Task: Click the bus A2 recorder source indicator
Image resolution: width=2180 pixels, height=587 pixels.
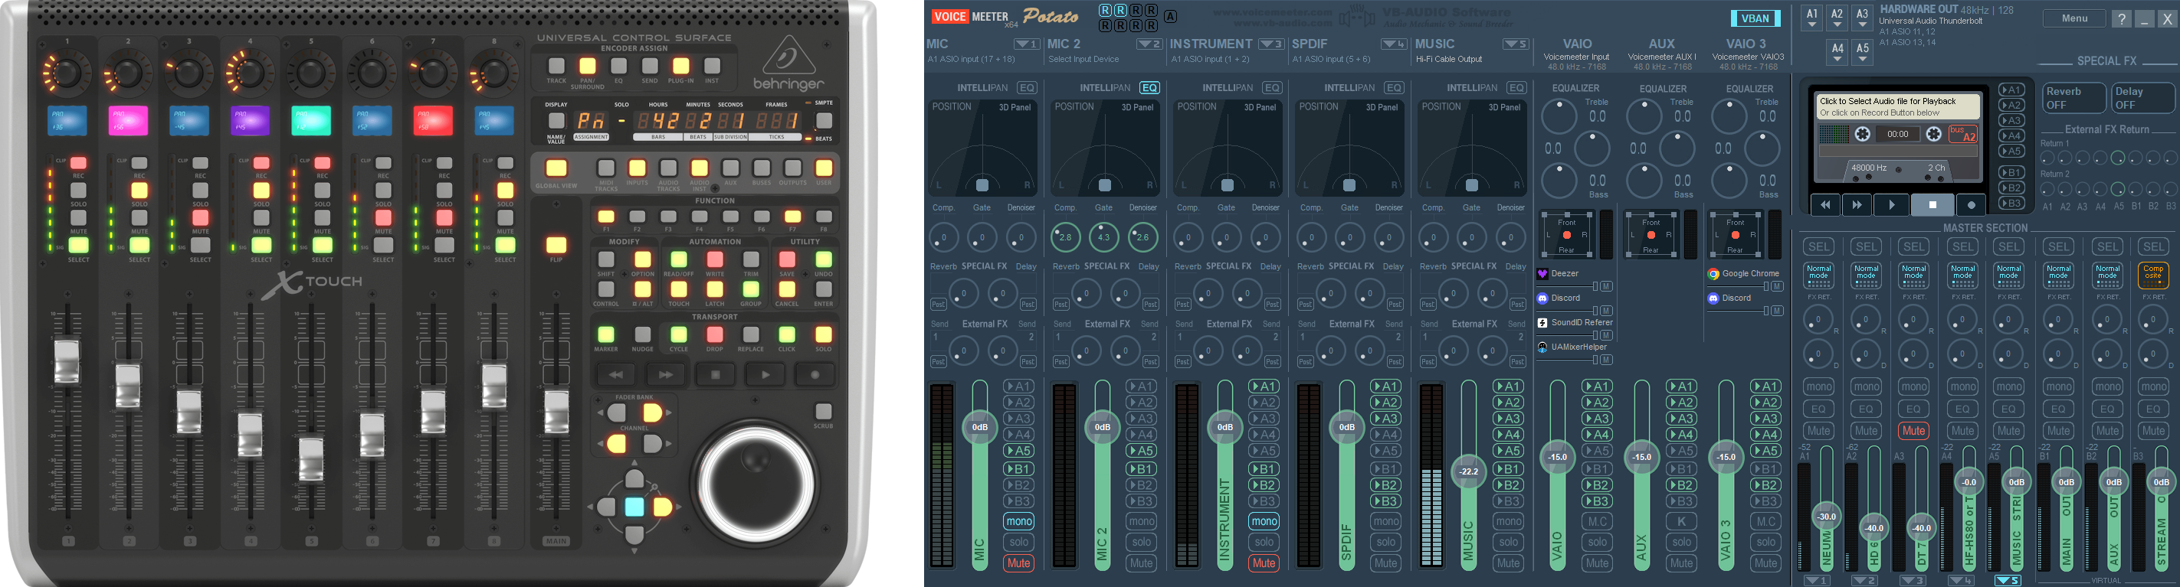Action: (1962, 135)
